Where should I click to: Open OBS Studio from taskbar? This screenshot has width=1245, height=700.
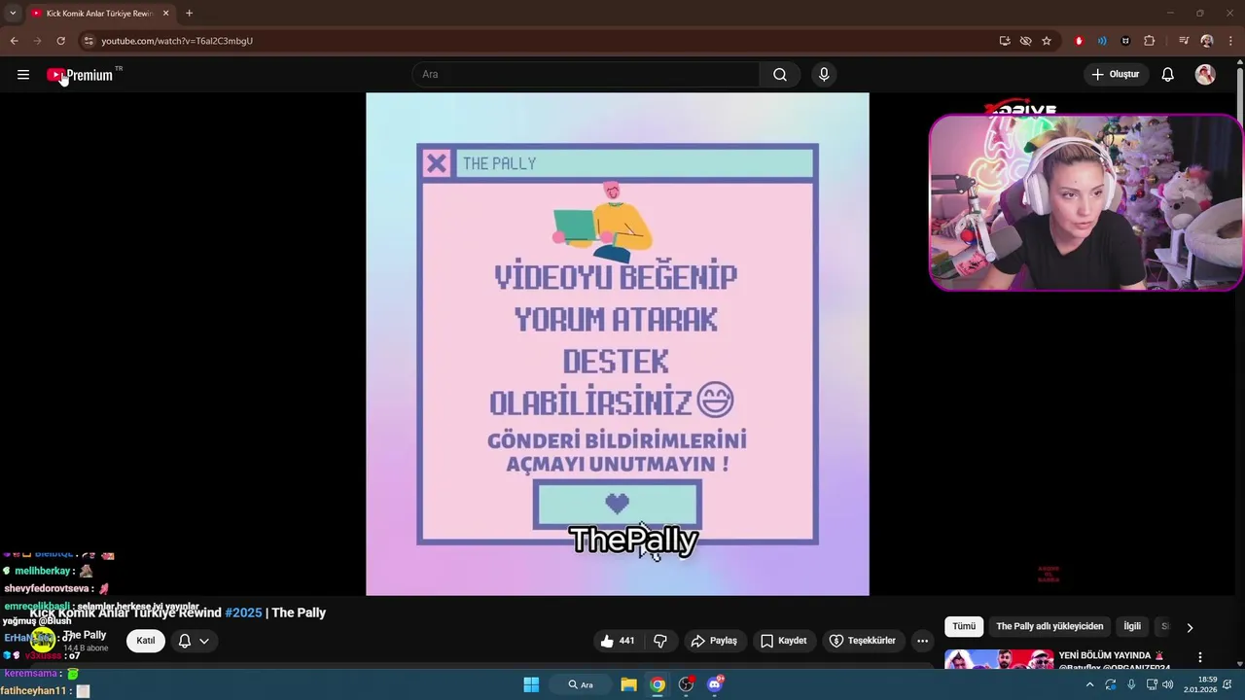coord(686,684)
